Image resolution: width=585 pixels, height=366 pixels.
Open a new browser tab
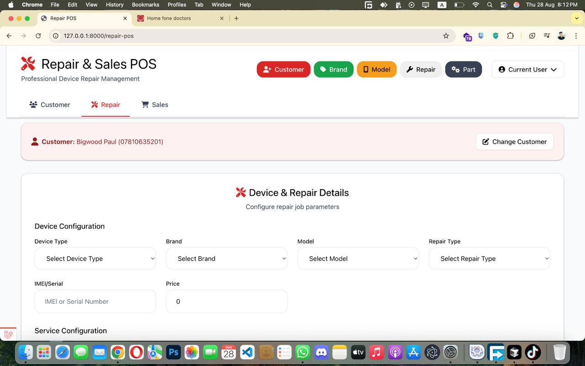236,18
